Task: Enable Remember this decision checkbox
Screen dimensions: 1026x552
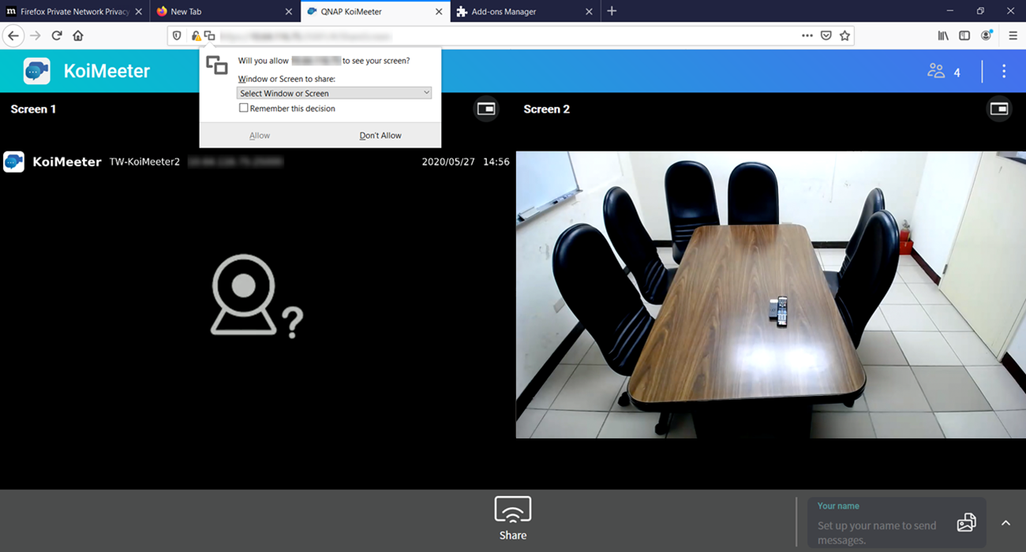Action: tap(244, 108)
